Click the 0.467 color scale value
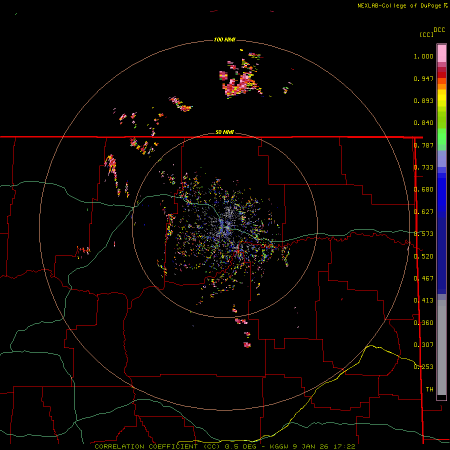Image resolution: width=450 pixels, height=450 pixels. [x=423, y=278]
